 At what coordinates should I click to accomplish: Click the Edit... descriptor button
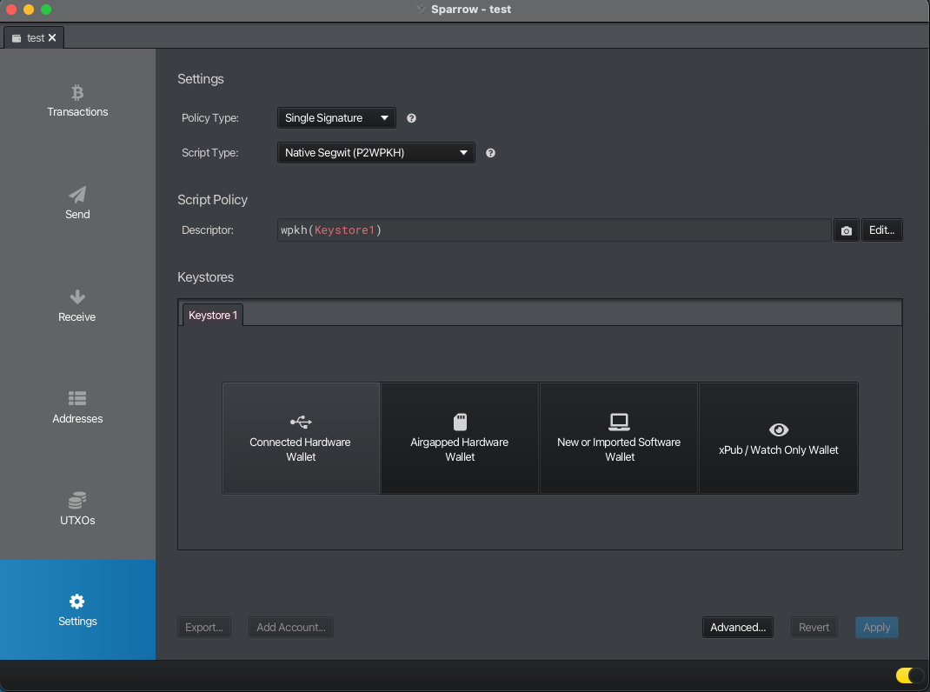point(882,230)
